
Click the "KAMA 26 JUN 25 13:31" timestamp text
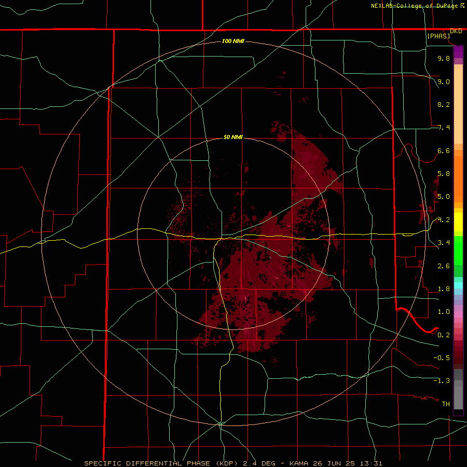pos(336,463)
